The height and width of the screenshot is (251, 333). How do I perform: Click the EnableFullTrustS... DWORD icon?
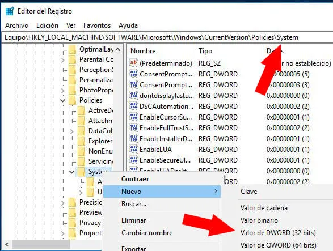(x=134, y=127)
